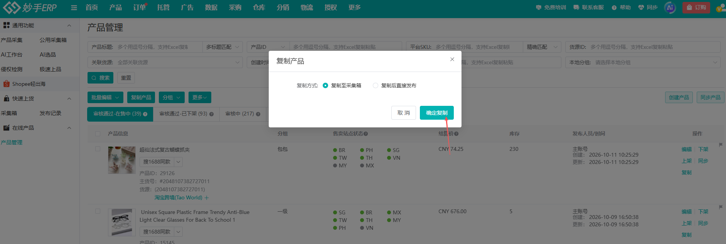Check the select-all checkbox in table header
Screen dimensions: 726x244
pyautogui.click(x=98, y=134)
